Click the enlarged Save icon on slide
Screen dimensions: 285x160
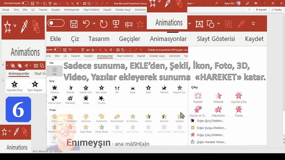(x=74, y=24)
